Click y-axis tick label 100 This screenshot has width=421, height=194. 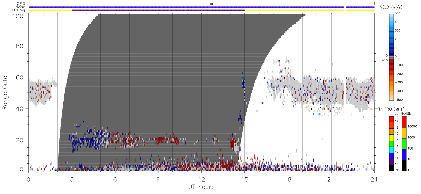pyautogui.click(x=19, y=16)
